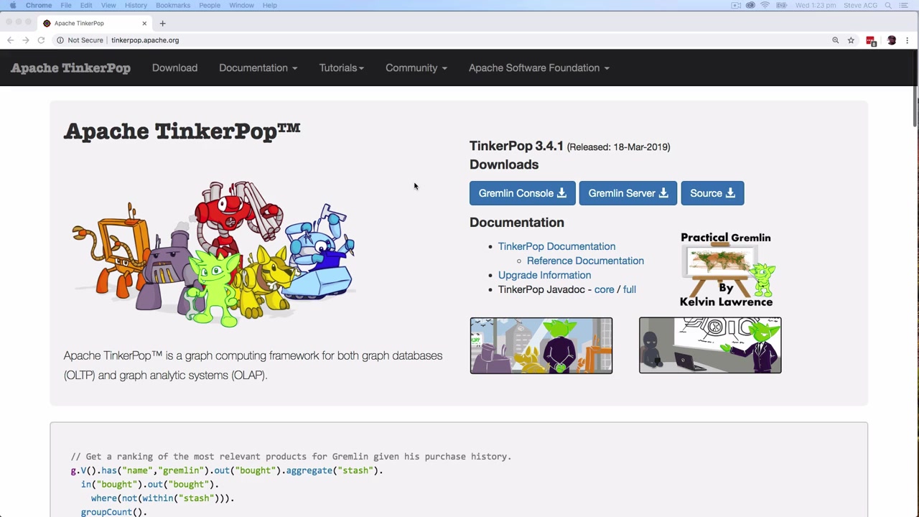Image resolution: width=919 pixels, height=517 pixels.
Task: Click the zoom magnifier icon in address bar
Action: [835, 40]
